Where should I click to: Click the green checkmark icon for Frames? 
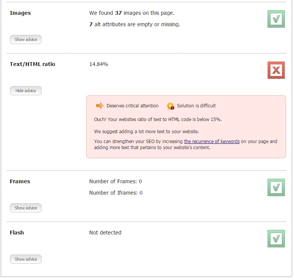pyautogui.click(x=276, y=187)
